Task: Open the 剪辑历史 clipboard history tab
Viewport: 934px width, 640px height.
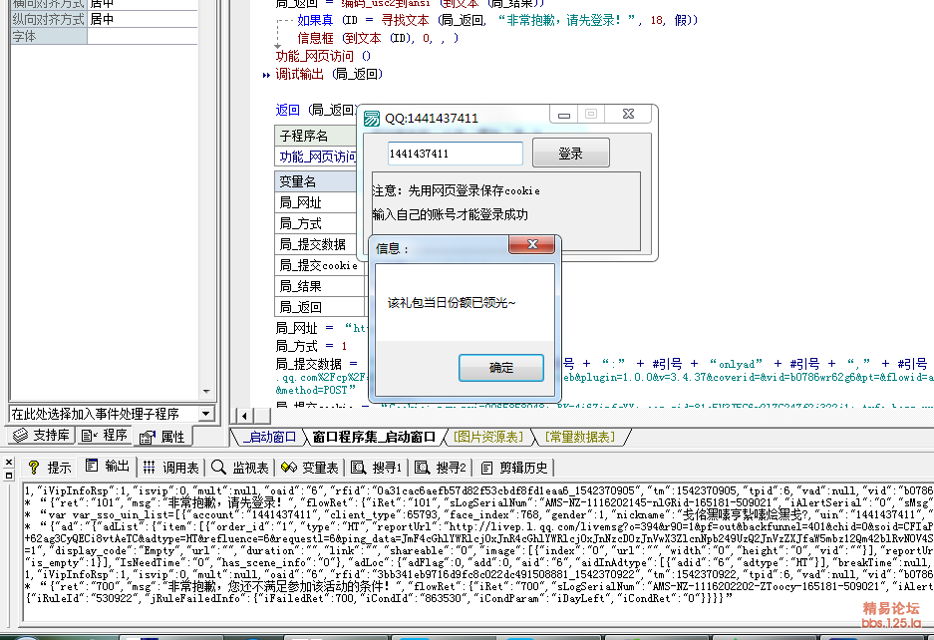Action: 513,467
